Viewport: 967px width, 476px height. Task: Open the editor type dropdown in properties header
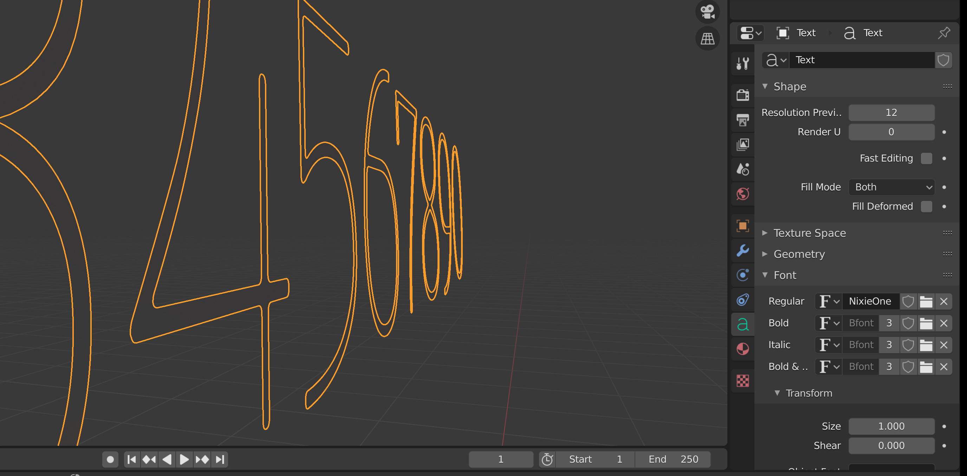coord(751,33)
